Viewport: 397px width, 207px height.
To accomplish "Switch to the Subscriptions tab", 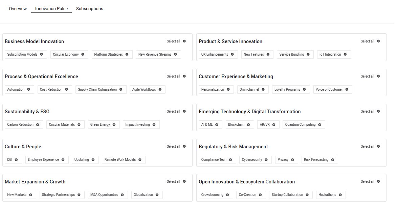I will pos(90,9).
